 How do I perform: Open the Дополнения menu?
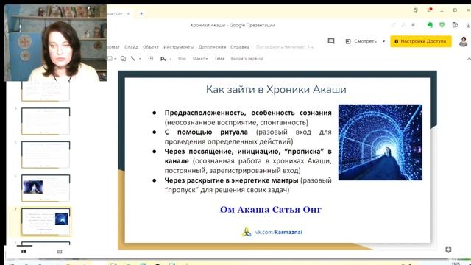coord(212,47)
